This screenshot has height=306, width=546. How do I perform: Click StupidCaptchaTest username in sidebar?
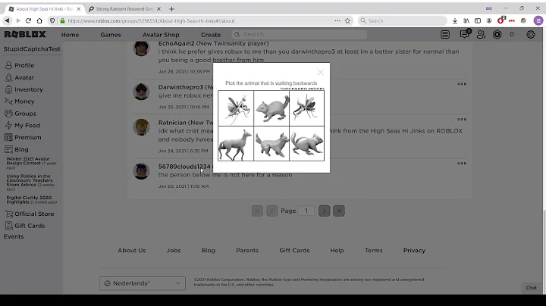pyautogui.click(x=32, y=49)
